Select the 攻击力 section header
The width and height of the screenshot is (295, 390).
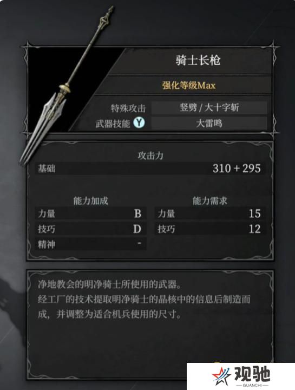point(150,155)
